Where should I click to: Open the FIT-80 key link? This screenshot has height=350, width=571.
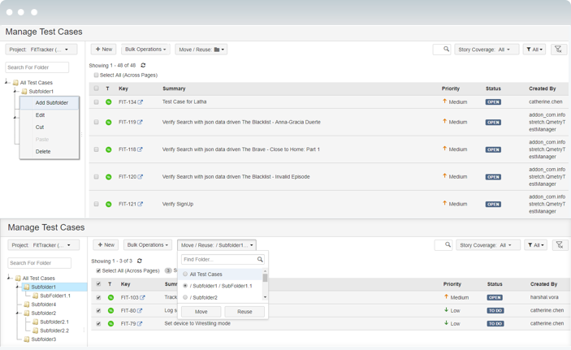click(x=128, y=311)
